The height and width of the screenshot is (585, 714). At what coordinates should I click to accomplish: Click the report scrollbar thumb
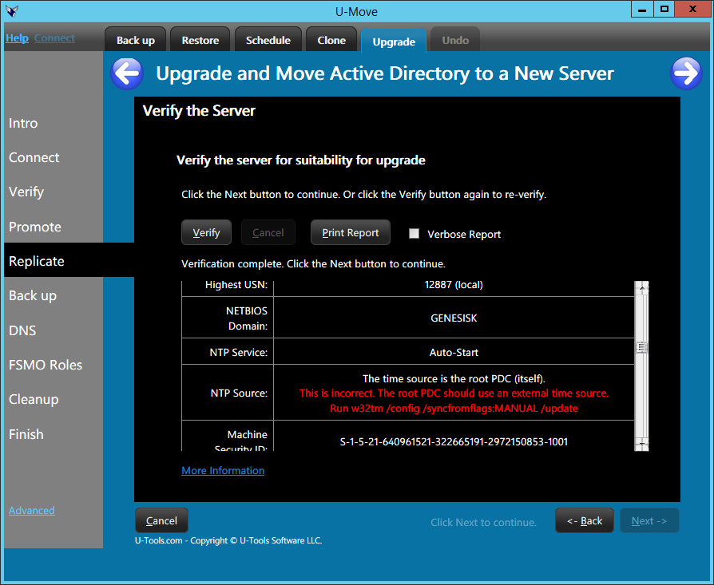[641, 347]
